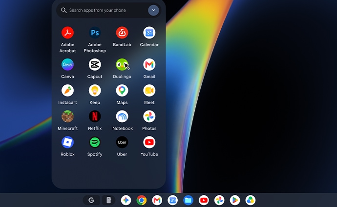Open Photos in the phone apps grid
The height and width of the screenshot is (207, 337).
click(149, 116)
